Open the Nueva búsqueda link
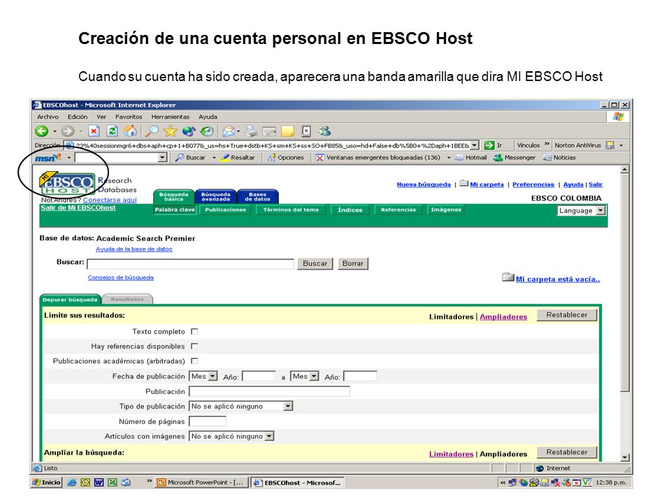This screenshot has width=671, height=503. [x=424, y=184]
